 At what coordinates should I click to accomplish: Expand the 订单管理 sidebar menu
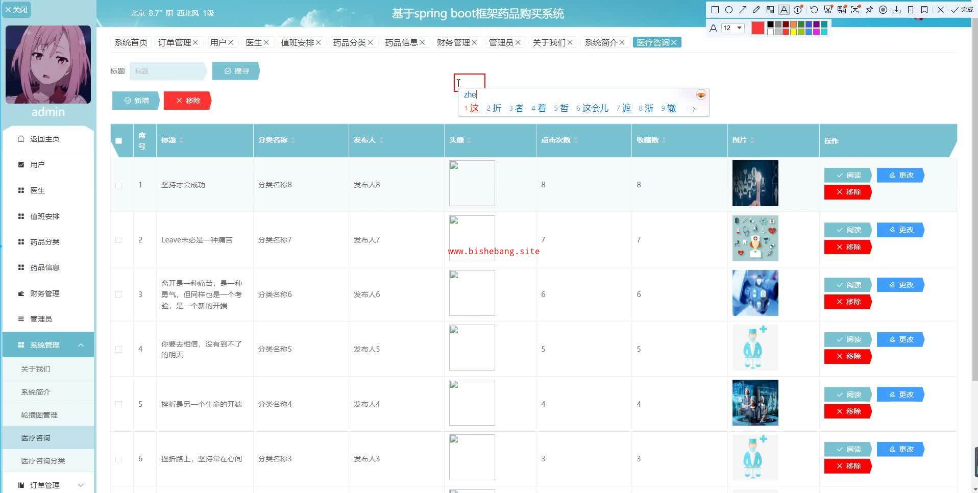pyautogui.click(x=81, y=485)
